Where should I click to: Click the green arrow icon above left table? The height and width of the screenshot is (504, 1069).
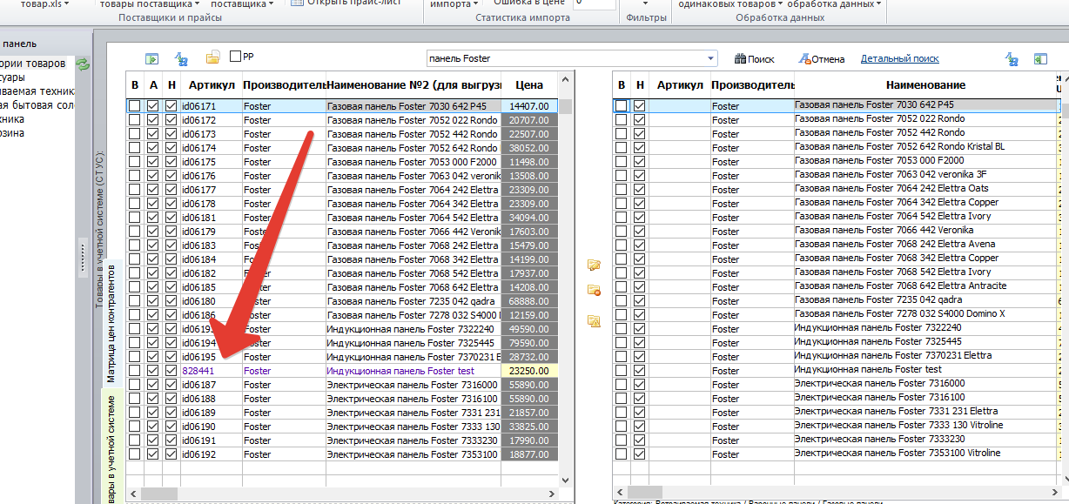click(151, 59)
